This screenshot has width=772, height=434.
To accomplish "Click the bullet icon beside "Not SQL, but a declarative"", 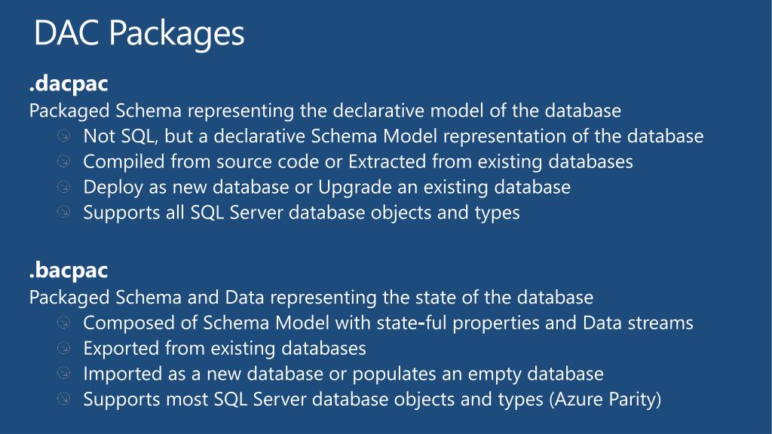I will [x=63, y=136].
